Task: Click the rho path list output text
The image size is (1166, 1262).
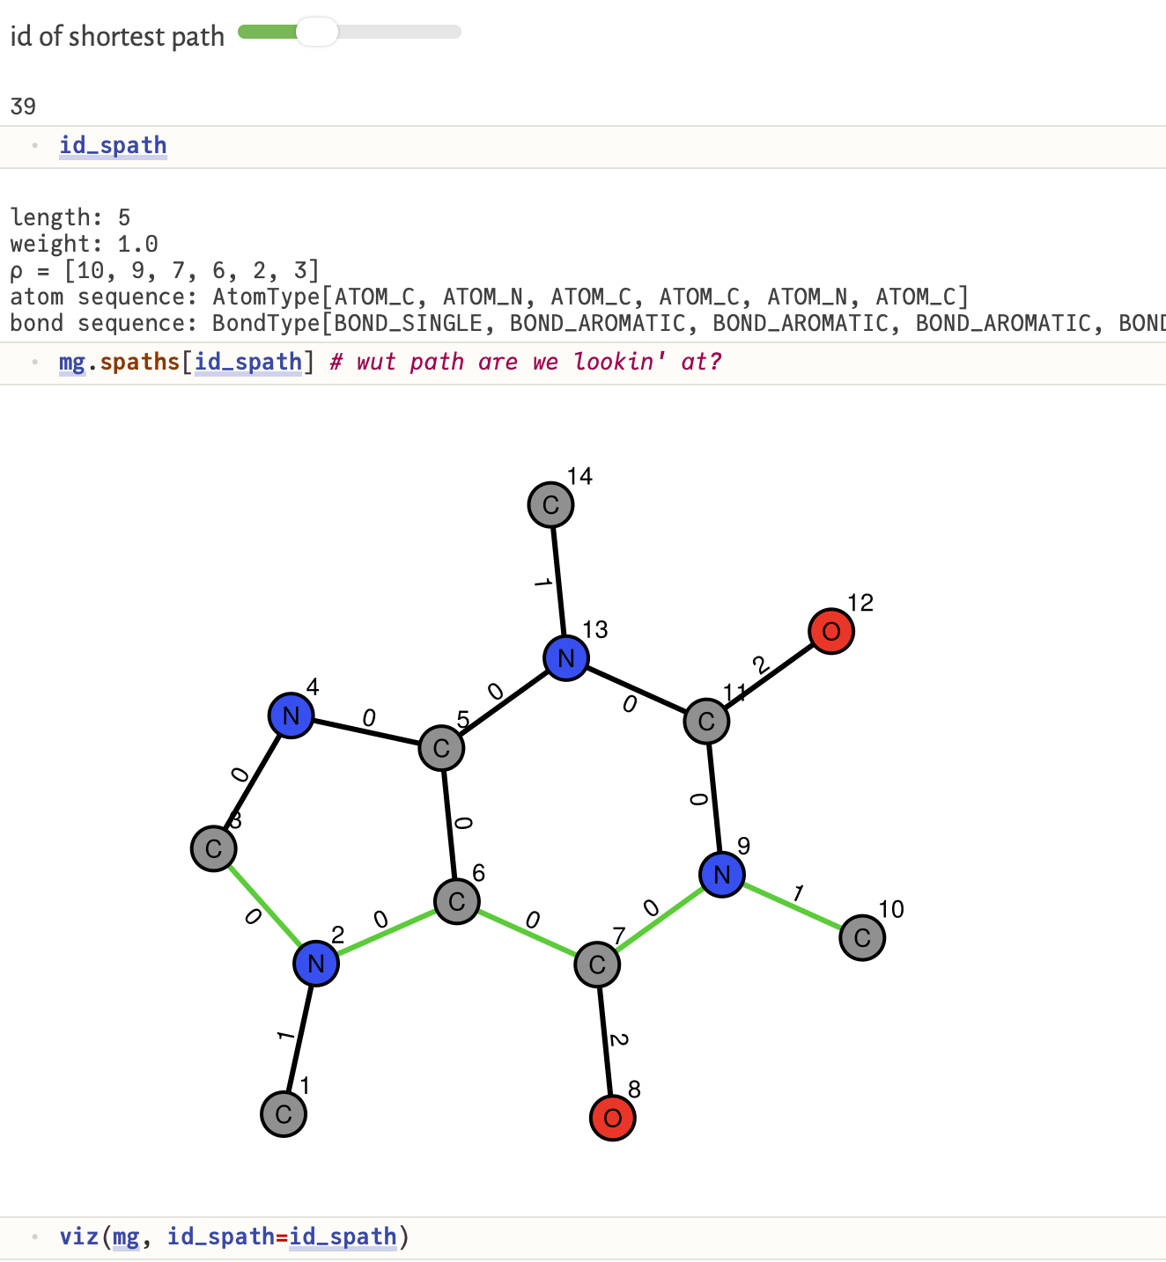Action: tap(164, 270)
